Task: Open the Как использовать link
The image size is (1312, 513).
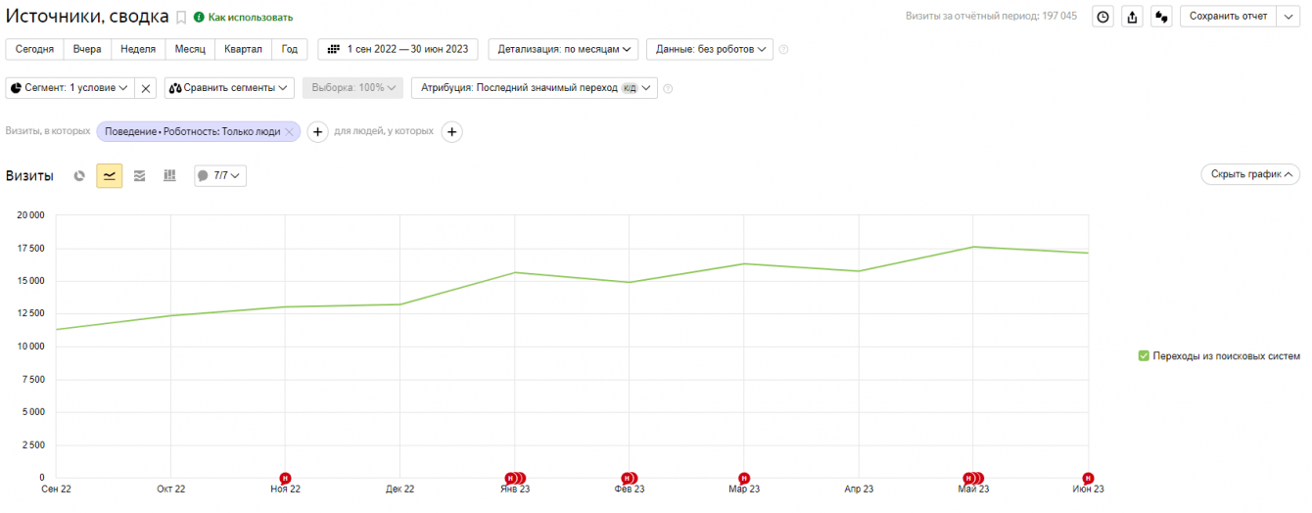Action: coord(250,18)
